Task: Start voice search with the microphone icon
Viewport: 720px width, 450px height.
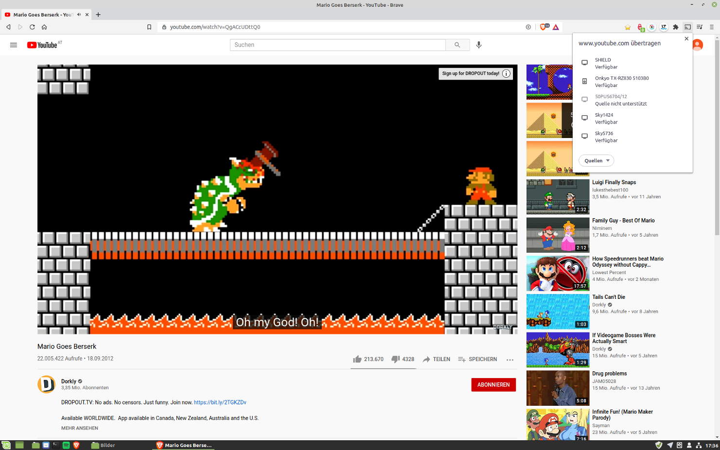Action: [x=479, y=45]
